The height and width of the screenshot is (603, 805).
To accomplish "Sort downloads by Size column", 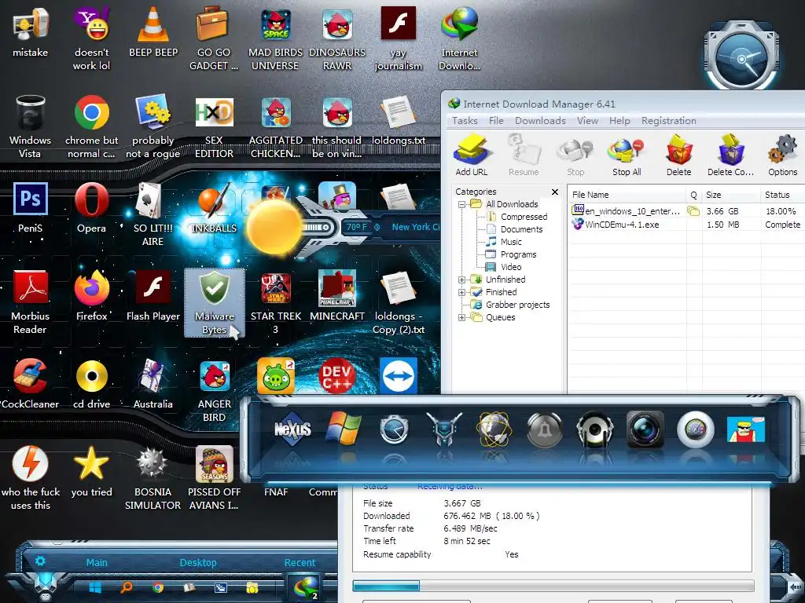I will (731, 195).
